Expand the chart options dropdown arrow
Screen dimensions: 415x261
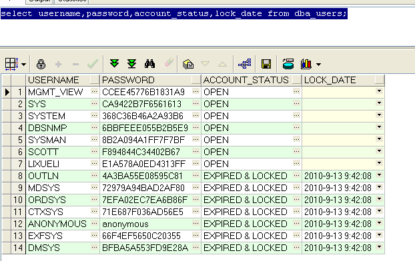(x=319, y=64)
